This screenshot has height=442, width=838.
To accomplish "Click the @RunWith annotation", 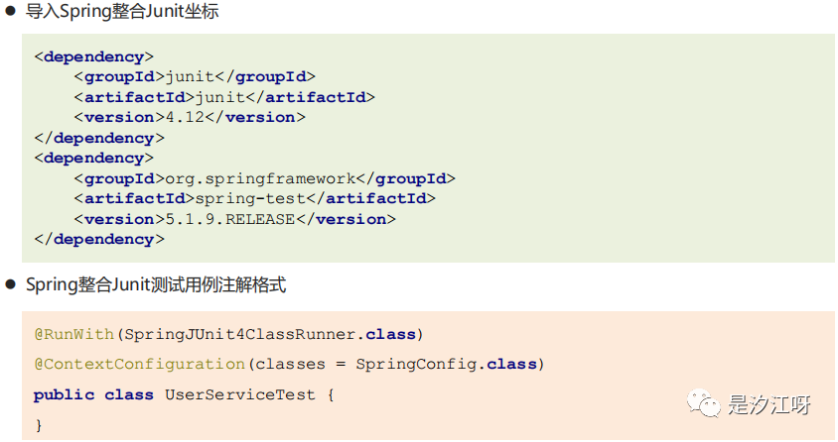I will click(74, 334).
